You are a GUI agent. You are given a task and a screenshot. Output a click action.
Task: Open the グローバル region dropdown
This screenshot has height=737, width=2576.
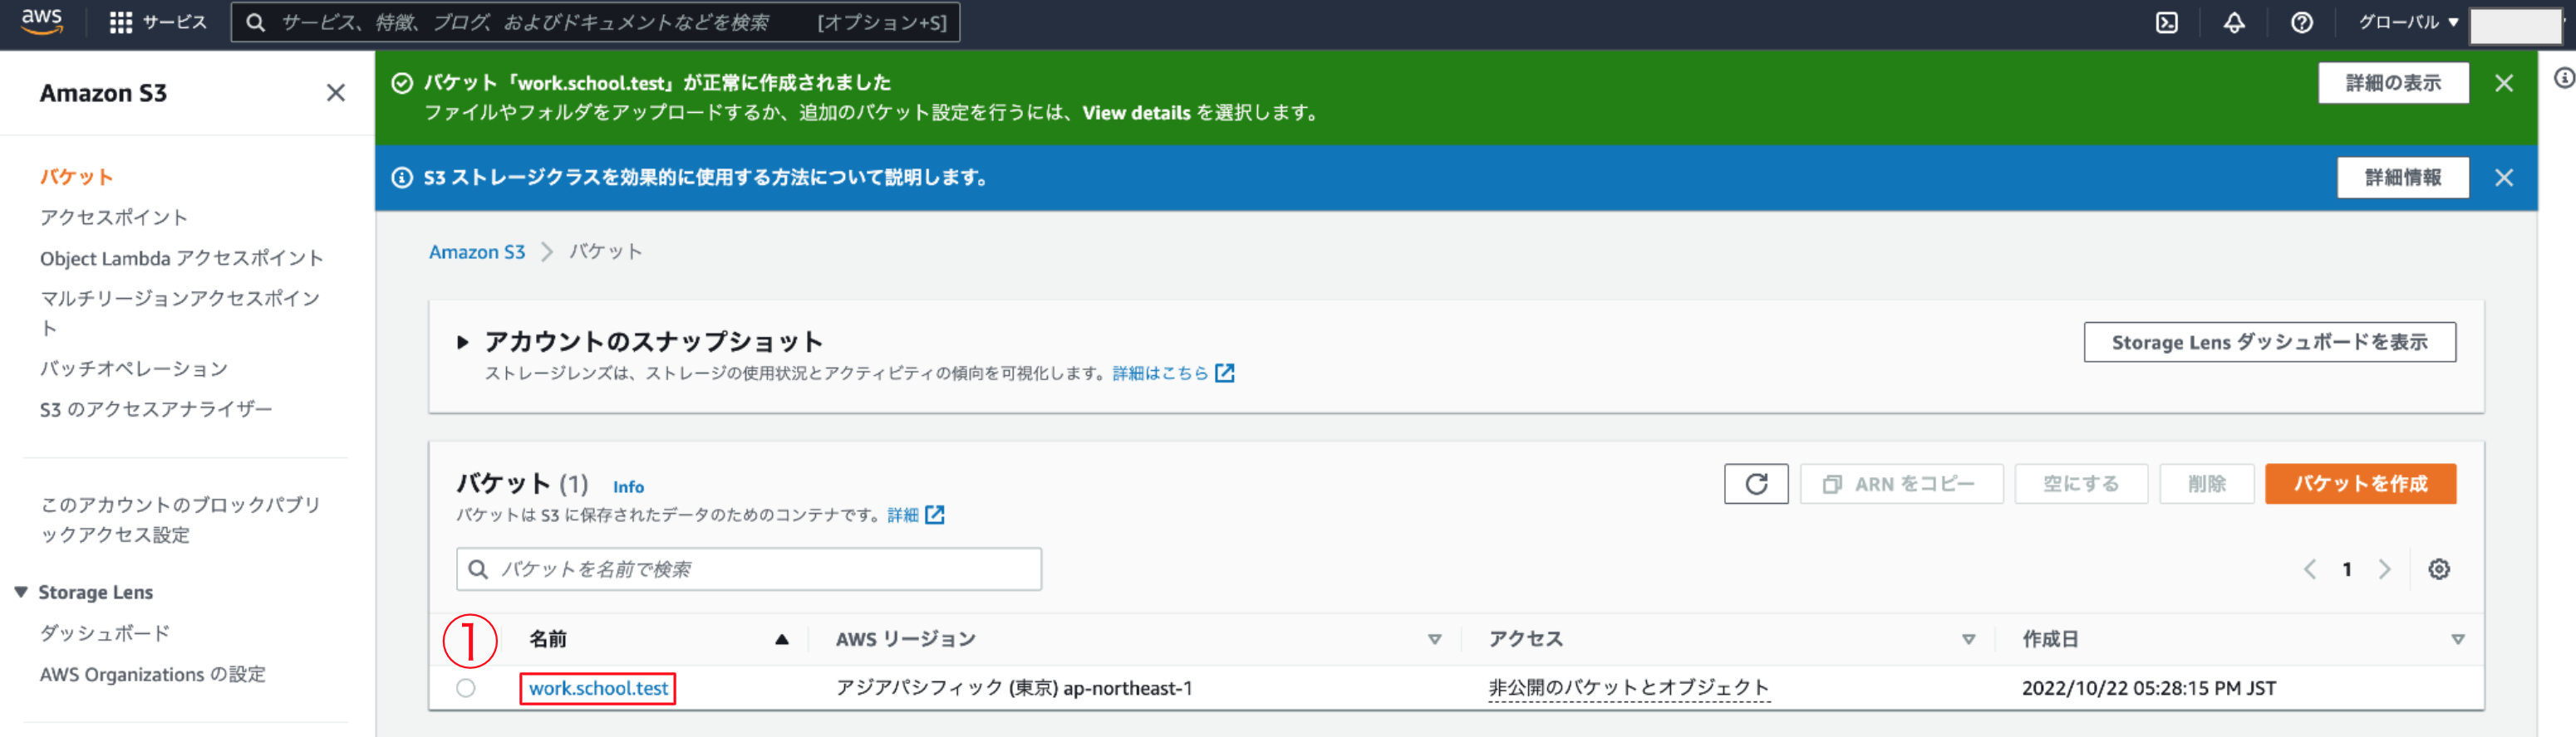coord(2408,22)
